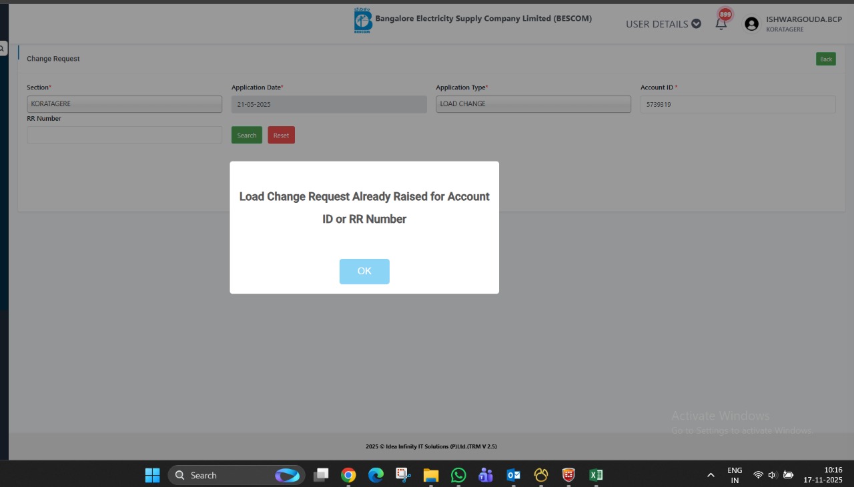Open the Snipping Tool from the taskbar
This screenshot has height=487, width=854.
point(403,475)
